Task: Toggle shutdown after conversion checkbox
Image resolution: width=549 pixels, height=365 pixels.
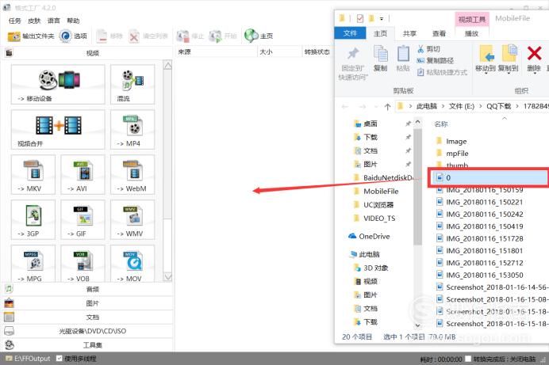Action: coord(468,359)
